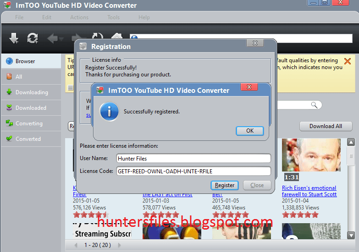Open the Tools menu
Screen dimensions: 359x252
[114, 17]
